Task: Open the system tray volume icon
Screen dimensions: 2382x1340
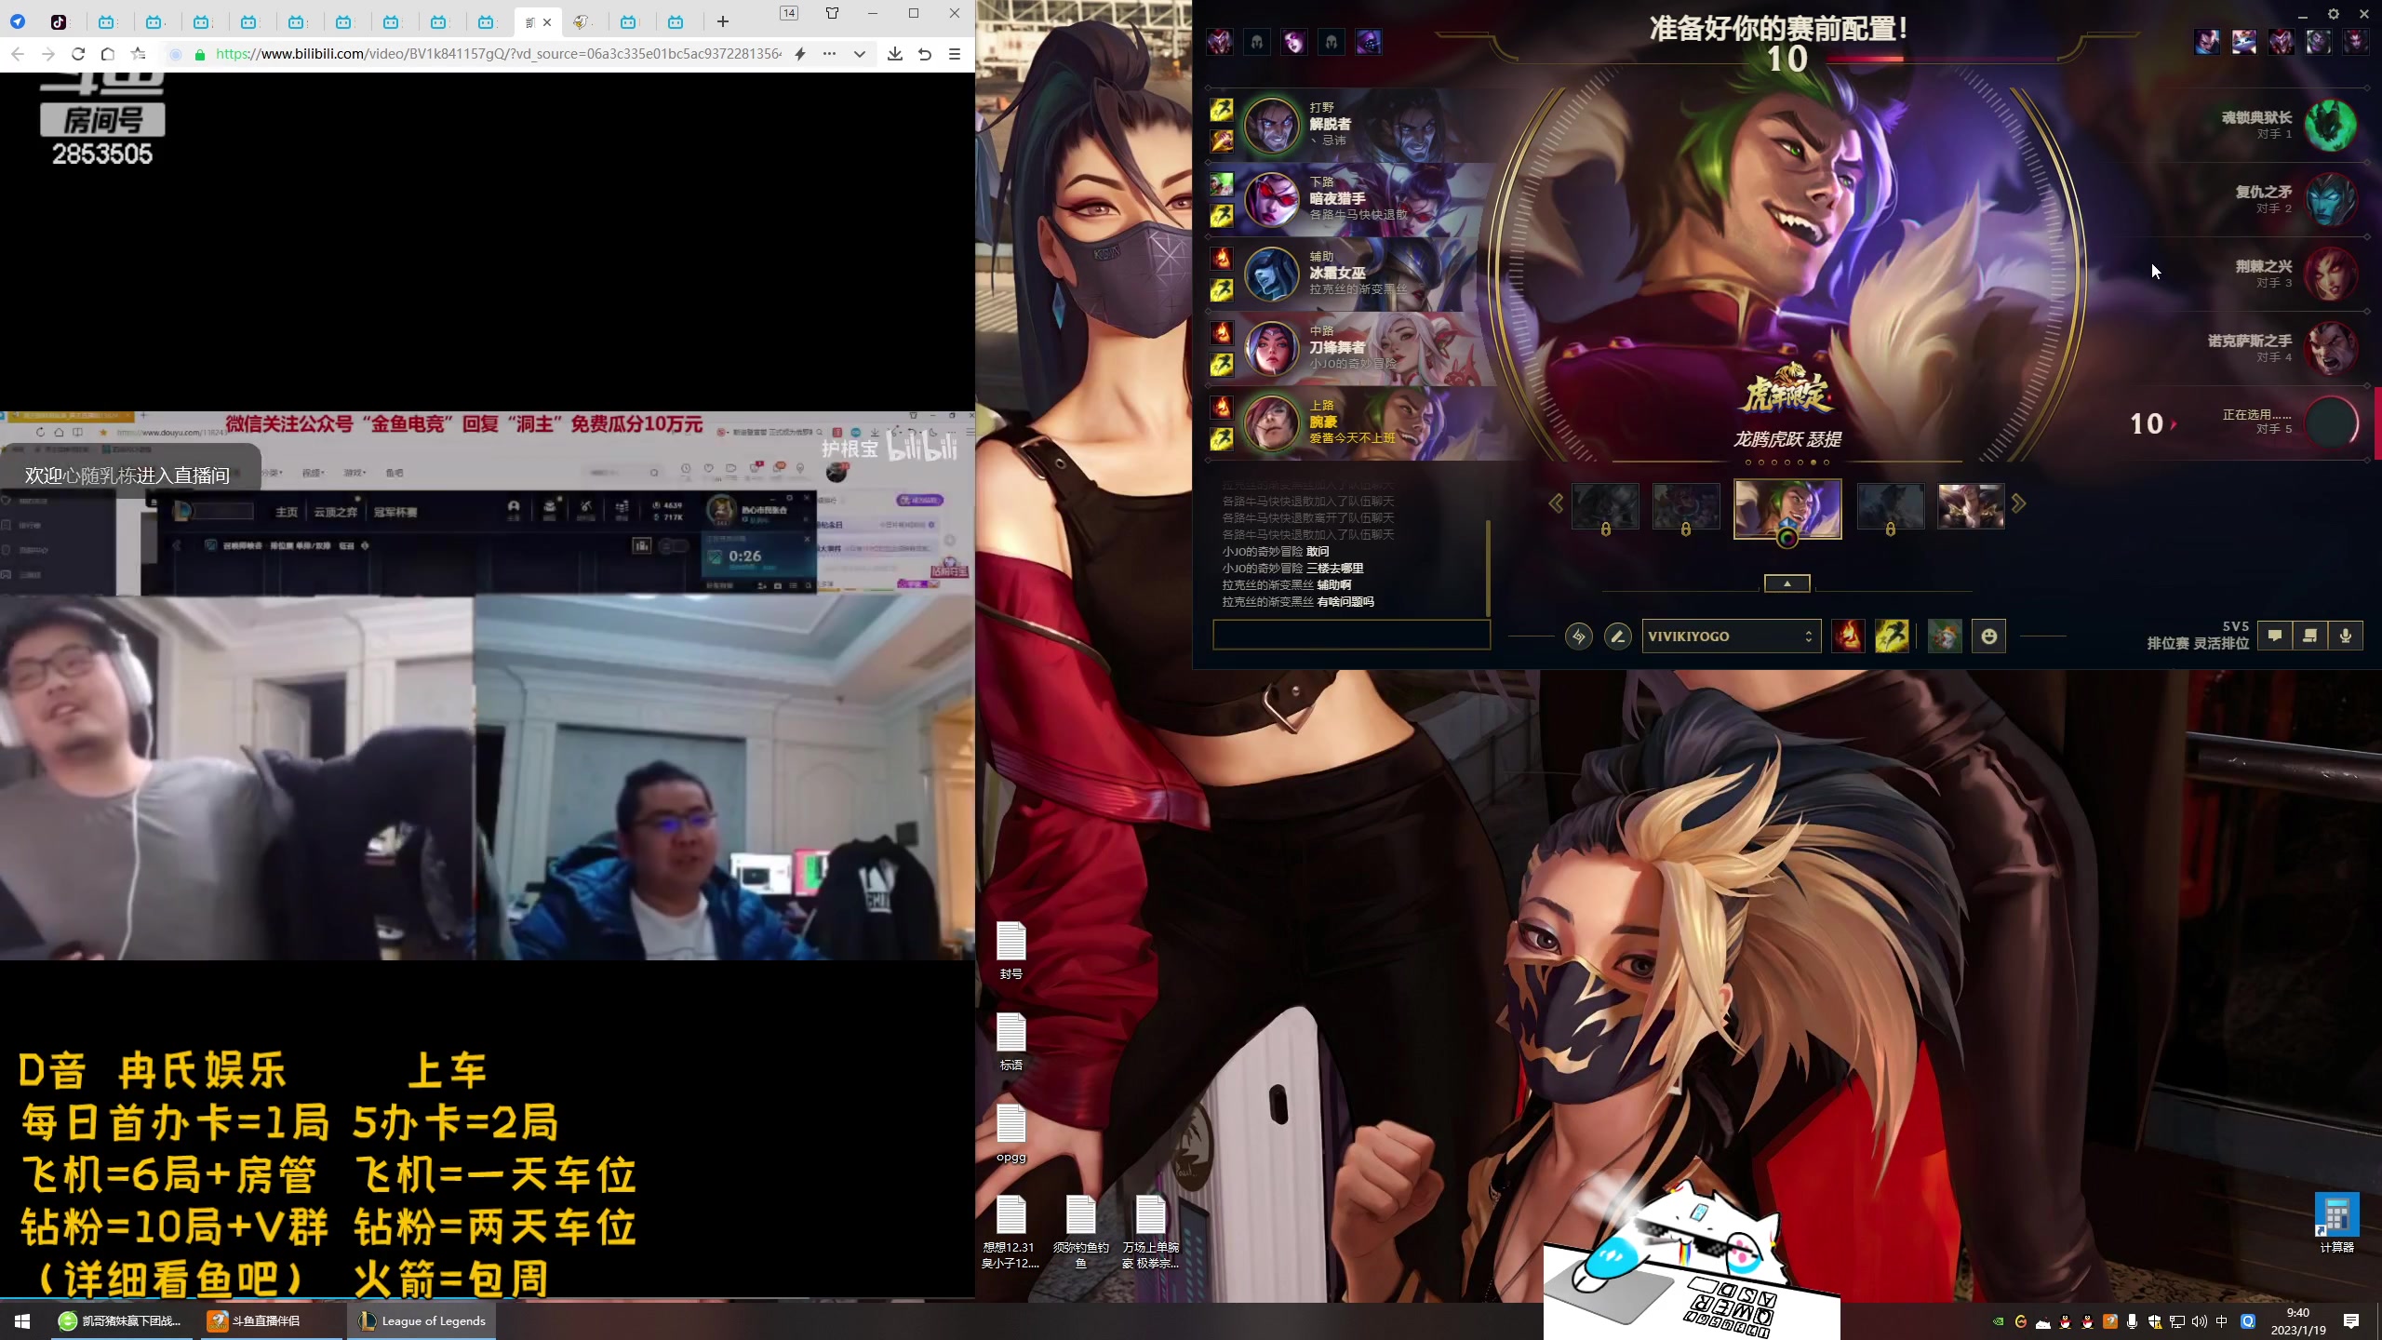Action: (2200, 1321)
